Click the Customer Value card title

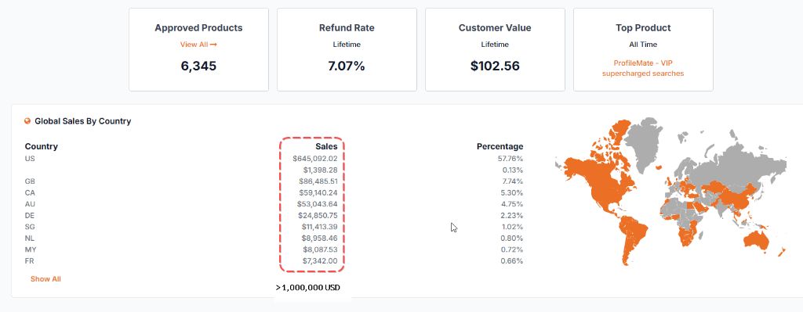pyautogui.click(x=495, y=28)
